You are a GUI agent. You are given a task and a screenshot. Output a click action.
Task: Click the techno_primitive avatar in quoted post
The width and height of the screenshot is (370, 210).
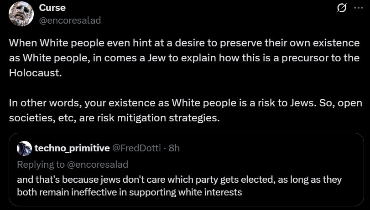24,148
